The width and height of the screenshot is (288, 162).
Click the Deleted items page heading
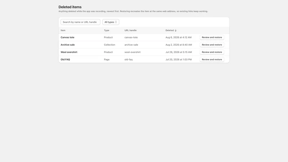tap(70, 7)
